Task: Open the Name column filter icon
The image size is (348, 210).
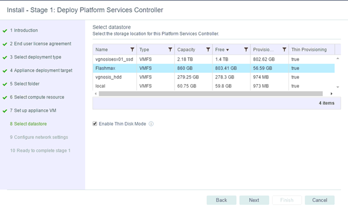Action: tap(132, 50)
